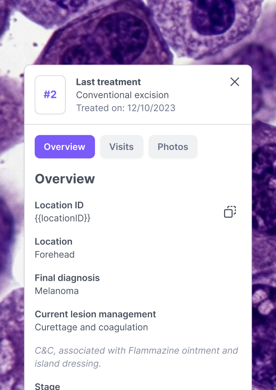The width and height of the screenshot is (276, 390).
Task: Click the 'Location ID' label
Action: [x=59, y=205]
